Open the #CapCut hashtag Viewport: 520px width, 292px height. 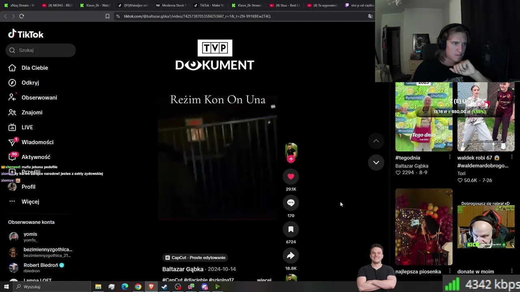(x=172, y=280)
